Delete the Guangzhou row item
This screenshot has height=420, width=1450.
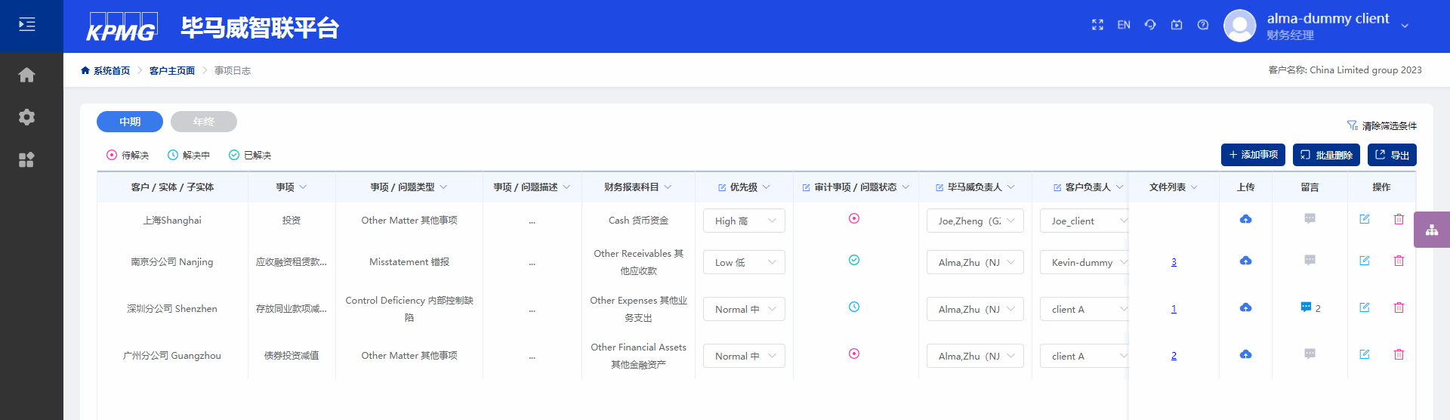pyautogui.click(x=1399, y=354)
